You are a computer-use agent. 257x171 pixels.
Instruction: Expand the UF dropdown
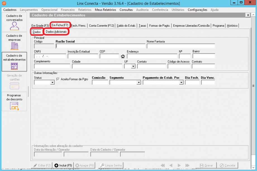[133, 66]
